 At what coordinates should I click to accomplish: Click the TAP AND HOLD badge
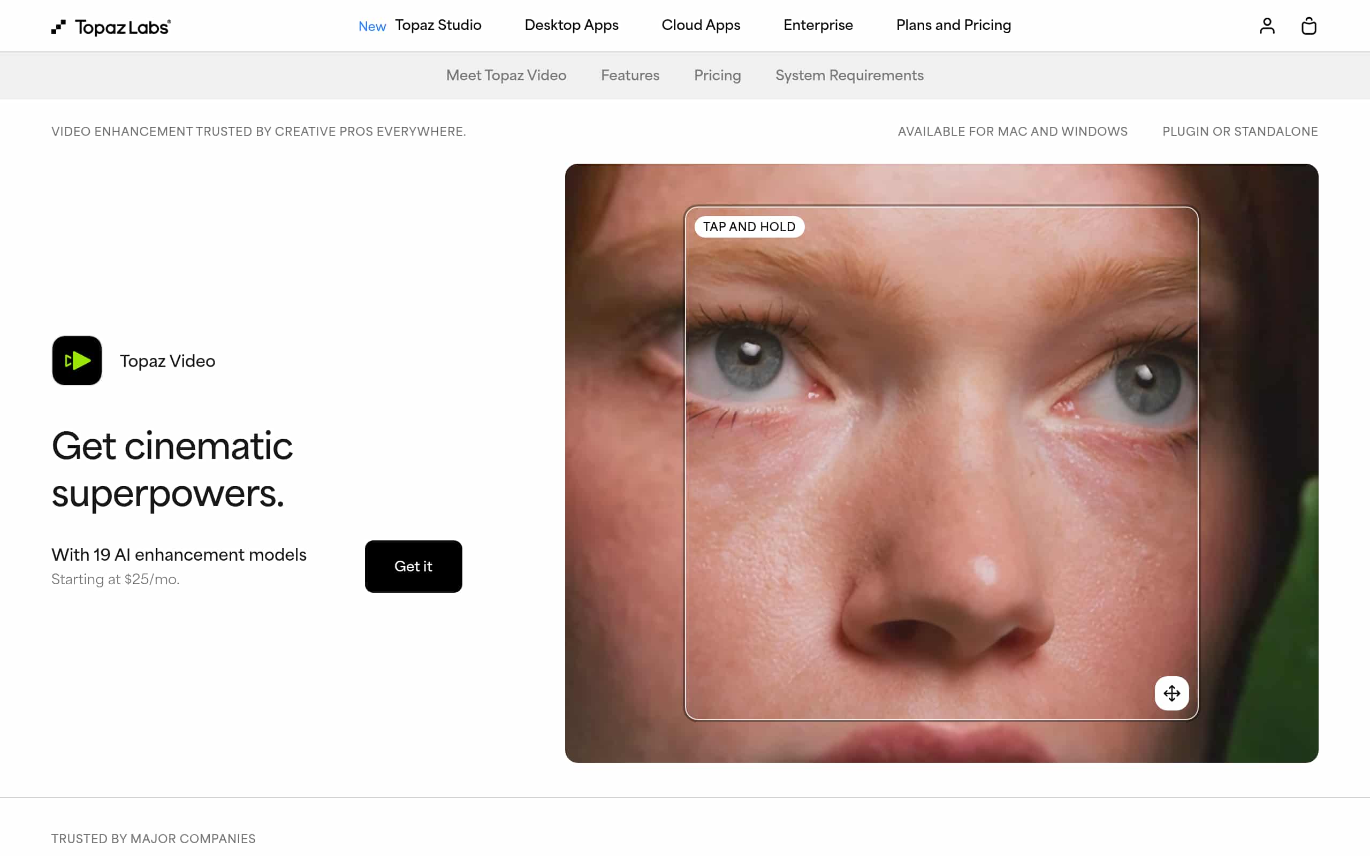pyautogui.click(x=748, y=227)
